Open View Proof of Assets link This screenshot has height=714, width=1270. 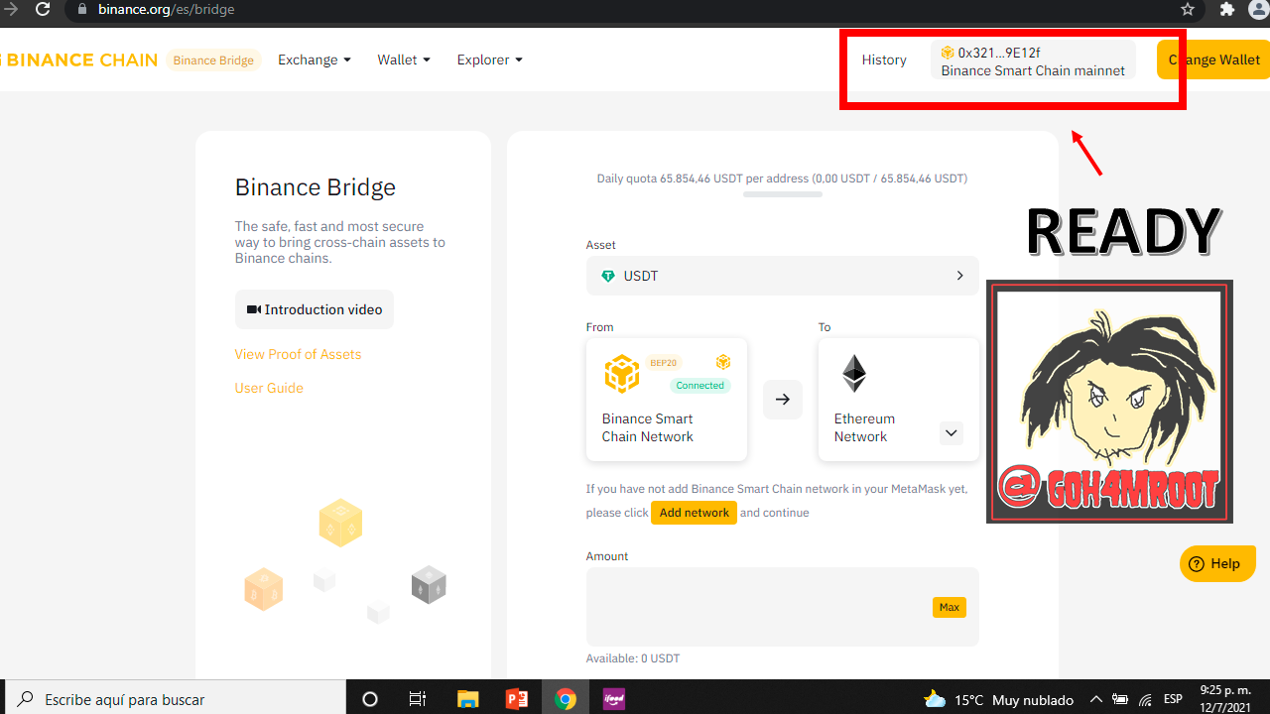tap(298, 354)
